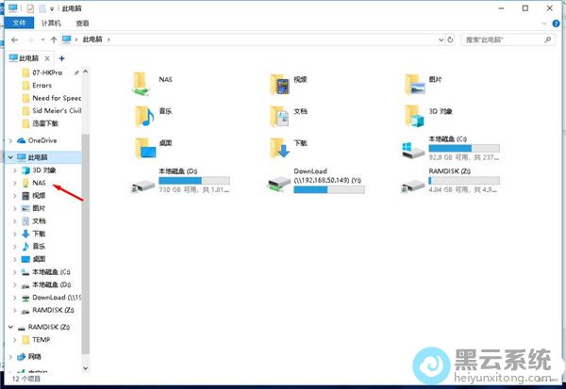Select OneDrive in the navigation tree
Screen dimensions: 566x389
(x=42, y=140)
